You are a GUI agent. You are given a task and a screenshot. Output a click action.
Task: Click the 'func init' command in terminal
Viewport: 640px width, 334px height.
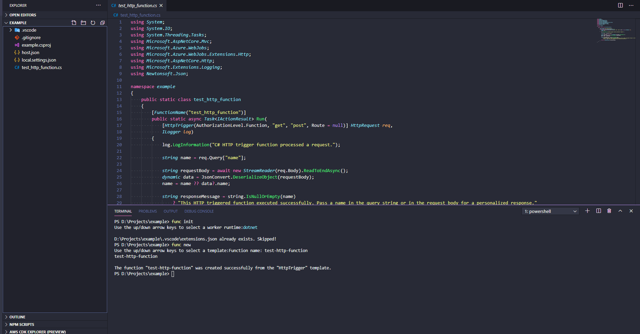tap(182, 221)
